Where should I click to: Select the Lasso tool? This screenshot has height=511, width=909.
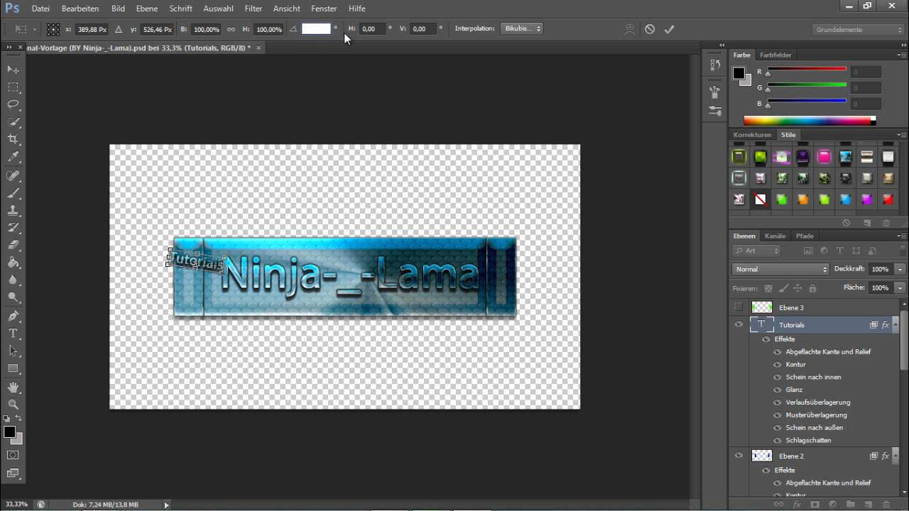coord(13,104)
